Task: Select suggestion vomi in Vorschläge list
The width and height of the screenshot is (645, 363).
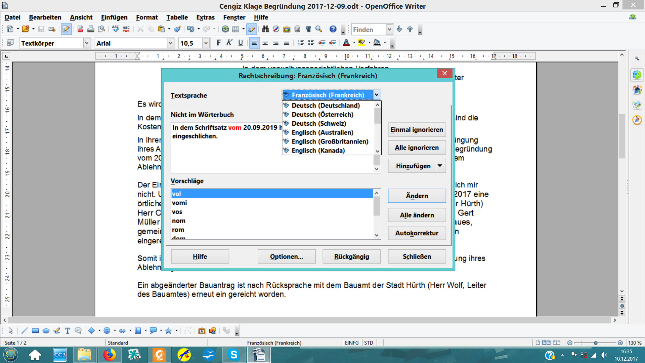Action: 272,203
